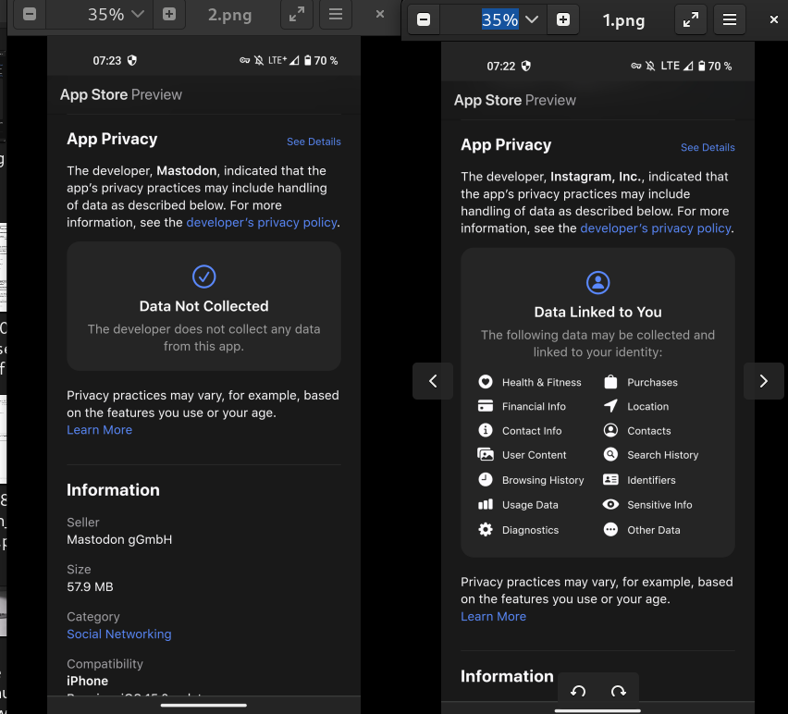This screenshot has width=788, height=714.
Task: Close the 2.png viewer window
Action: click(x=380, y=14)
